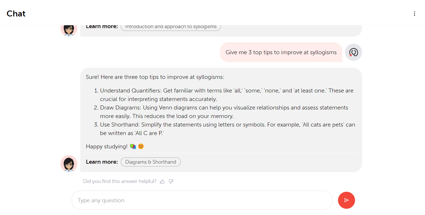Click the Understand Quantifiers tip text
The image size is (425, 215).
coord(227,95)
